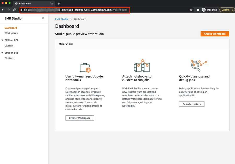
Task: Click the briefcase Jupyter Notebooks icon
Action: [x=85, y=68]
